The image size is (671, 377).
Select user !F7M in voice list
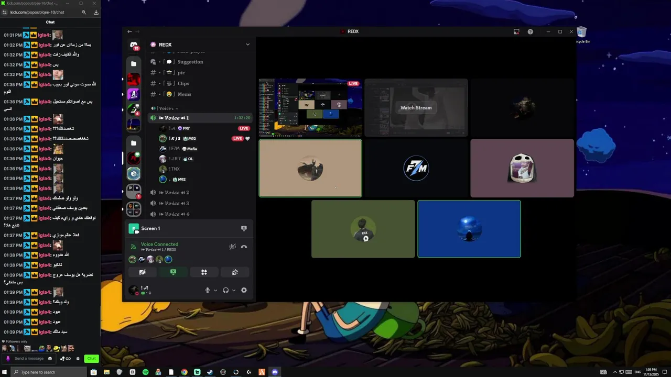click(204, 149)
